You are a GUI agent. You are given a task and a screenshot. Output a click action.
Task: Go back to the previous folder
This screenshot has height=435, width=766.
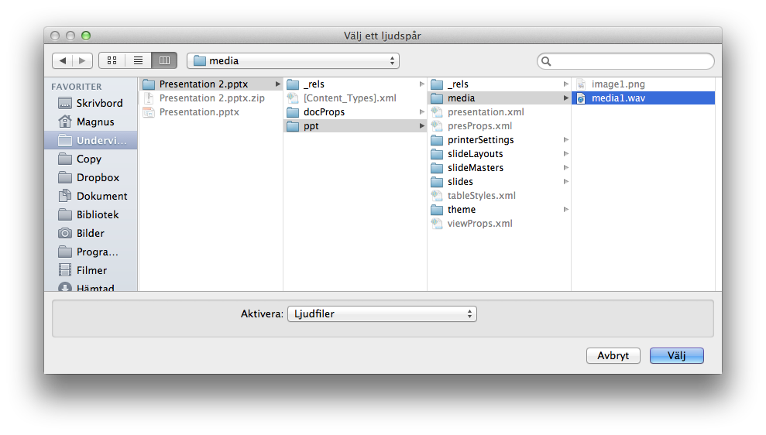pyautogui.click(x=63, y=60)
